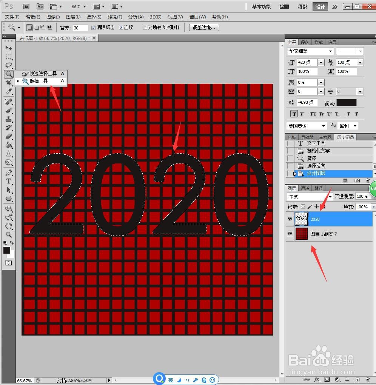Select history state 栅格化文字
This screenshot has height=385, width=376.
318,151
